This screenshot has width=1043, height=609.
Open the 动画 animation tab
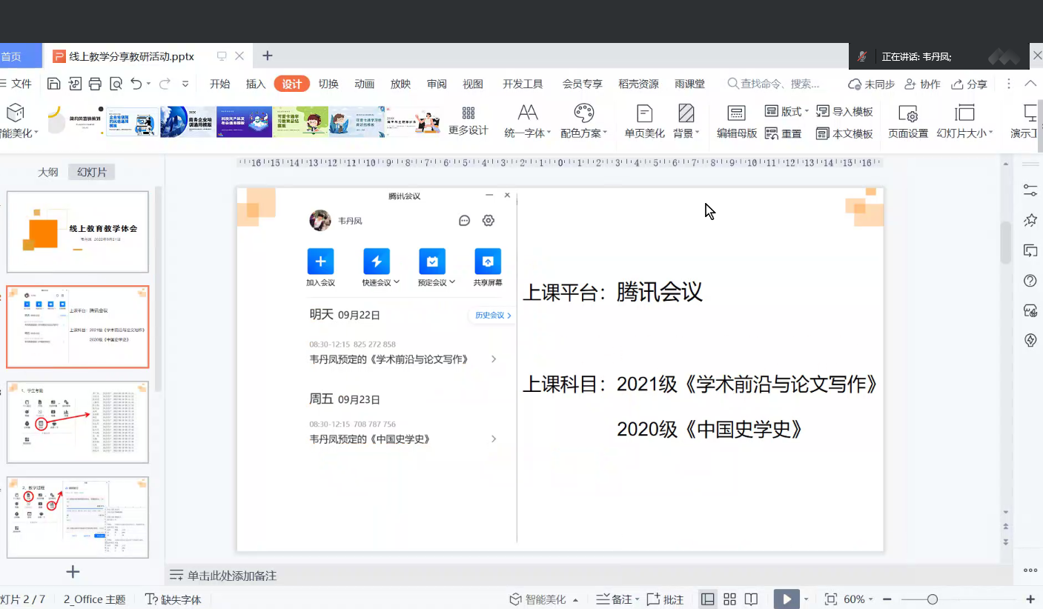pyautogui.click(x=364, y=84)
